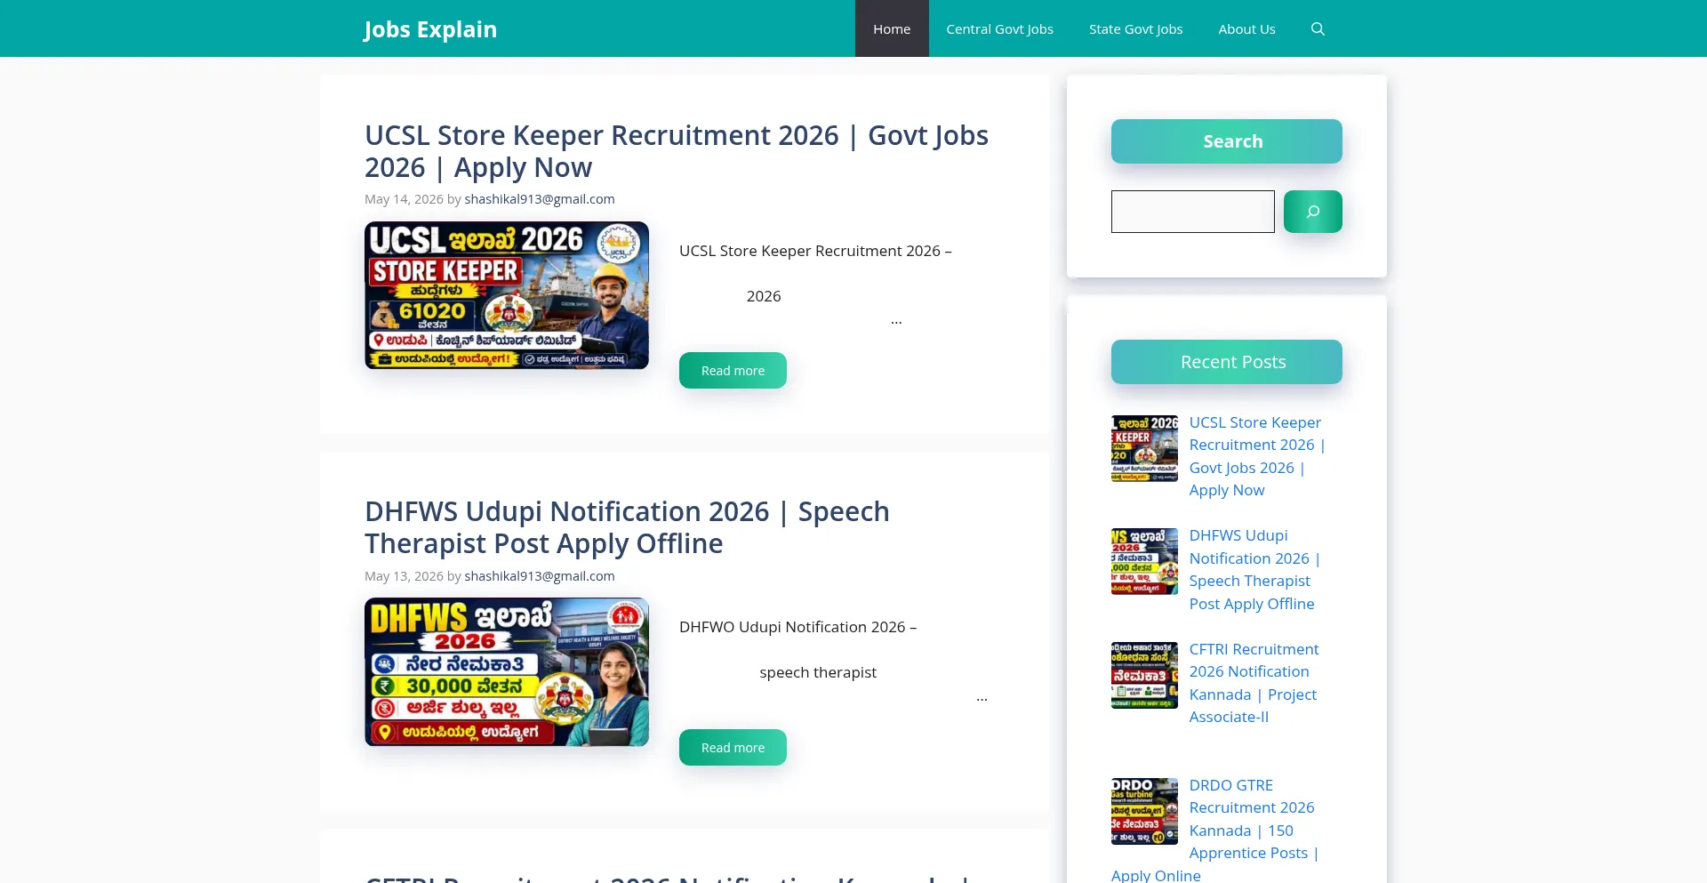The height and width of the screenshot is (883, 1707).
Task: Open the UCSL Store Keeper featured image
Action: (x=507, y=295)
